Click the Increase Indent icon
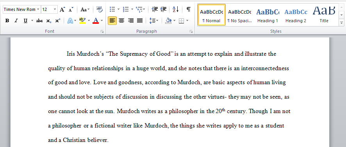Viewport: 346px width, 147px height. point(164,9)
